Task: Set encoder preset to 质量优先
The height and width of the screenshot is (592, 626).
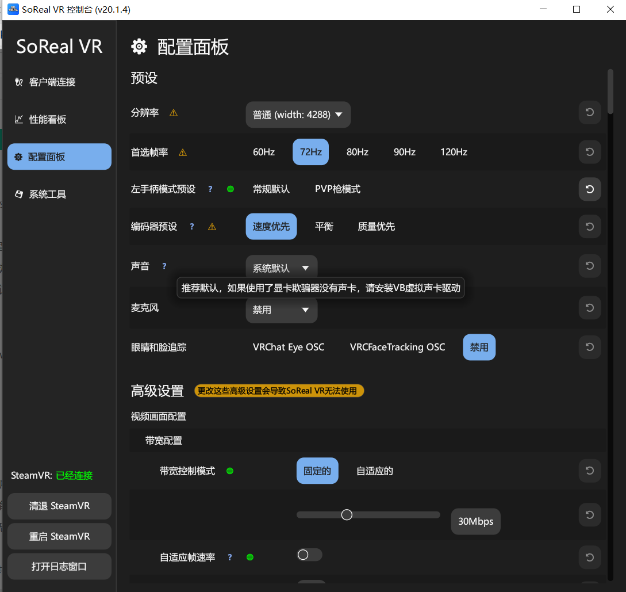Action: [x=376, y=227]
